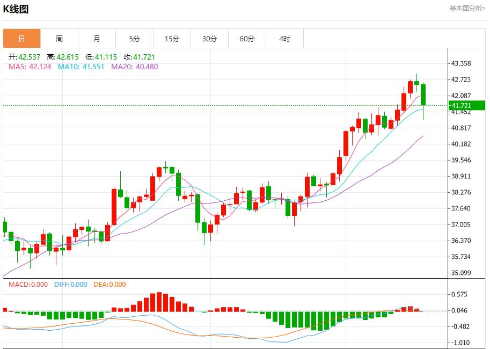Screen dimensions: 490x349
Task: Switch to the 月 (monthly) chart tab
Action: coord(97,38)
